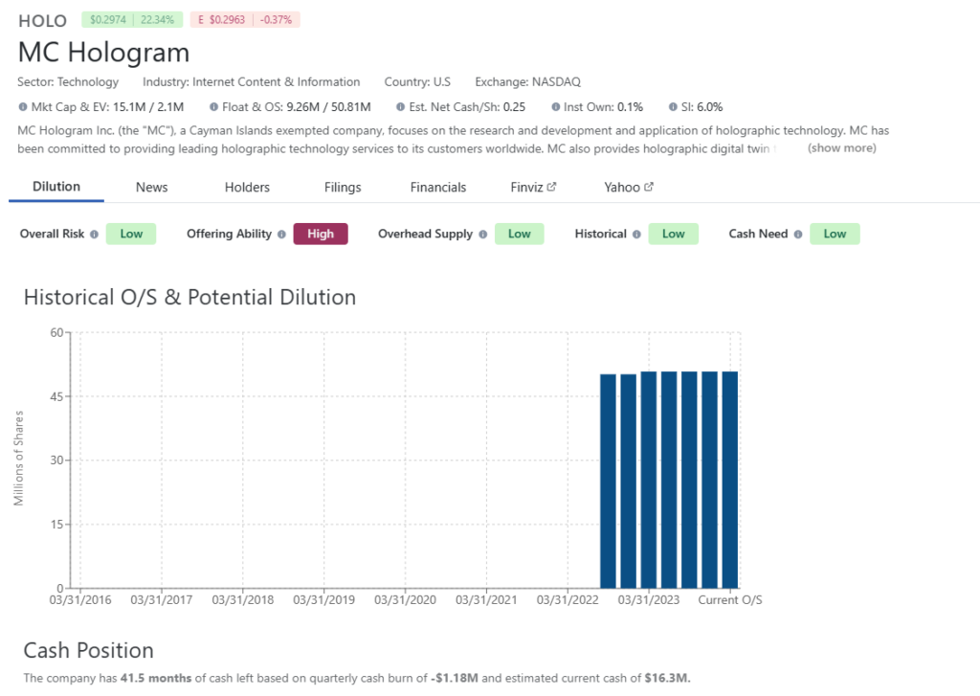The image size is (980, 696).
Task: Click the Inst Own info icon
Action: (x=554, y=107)
